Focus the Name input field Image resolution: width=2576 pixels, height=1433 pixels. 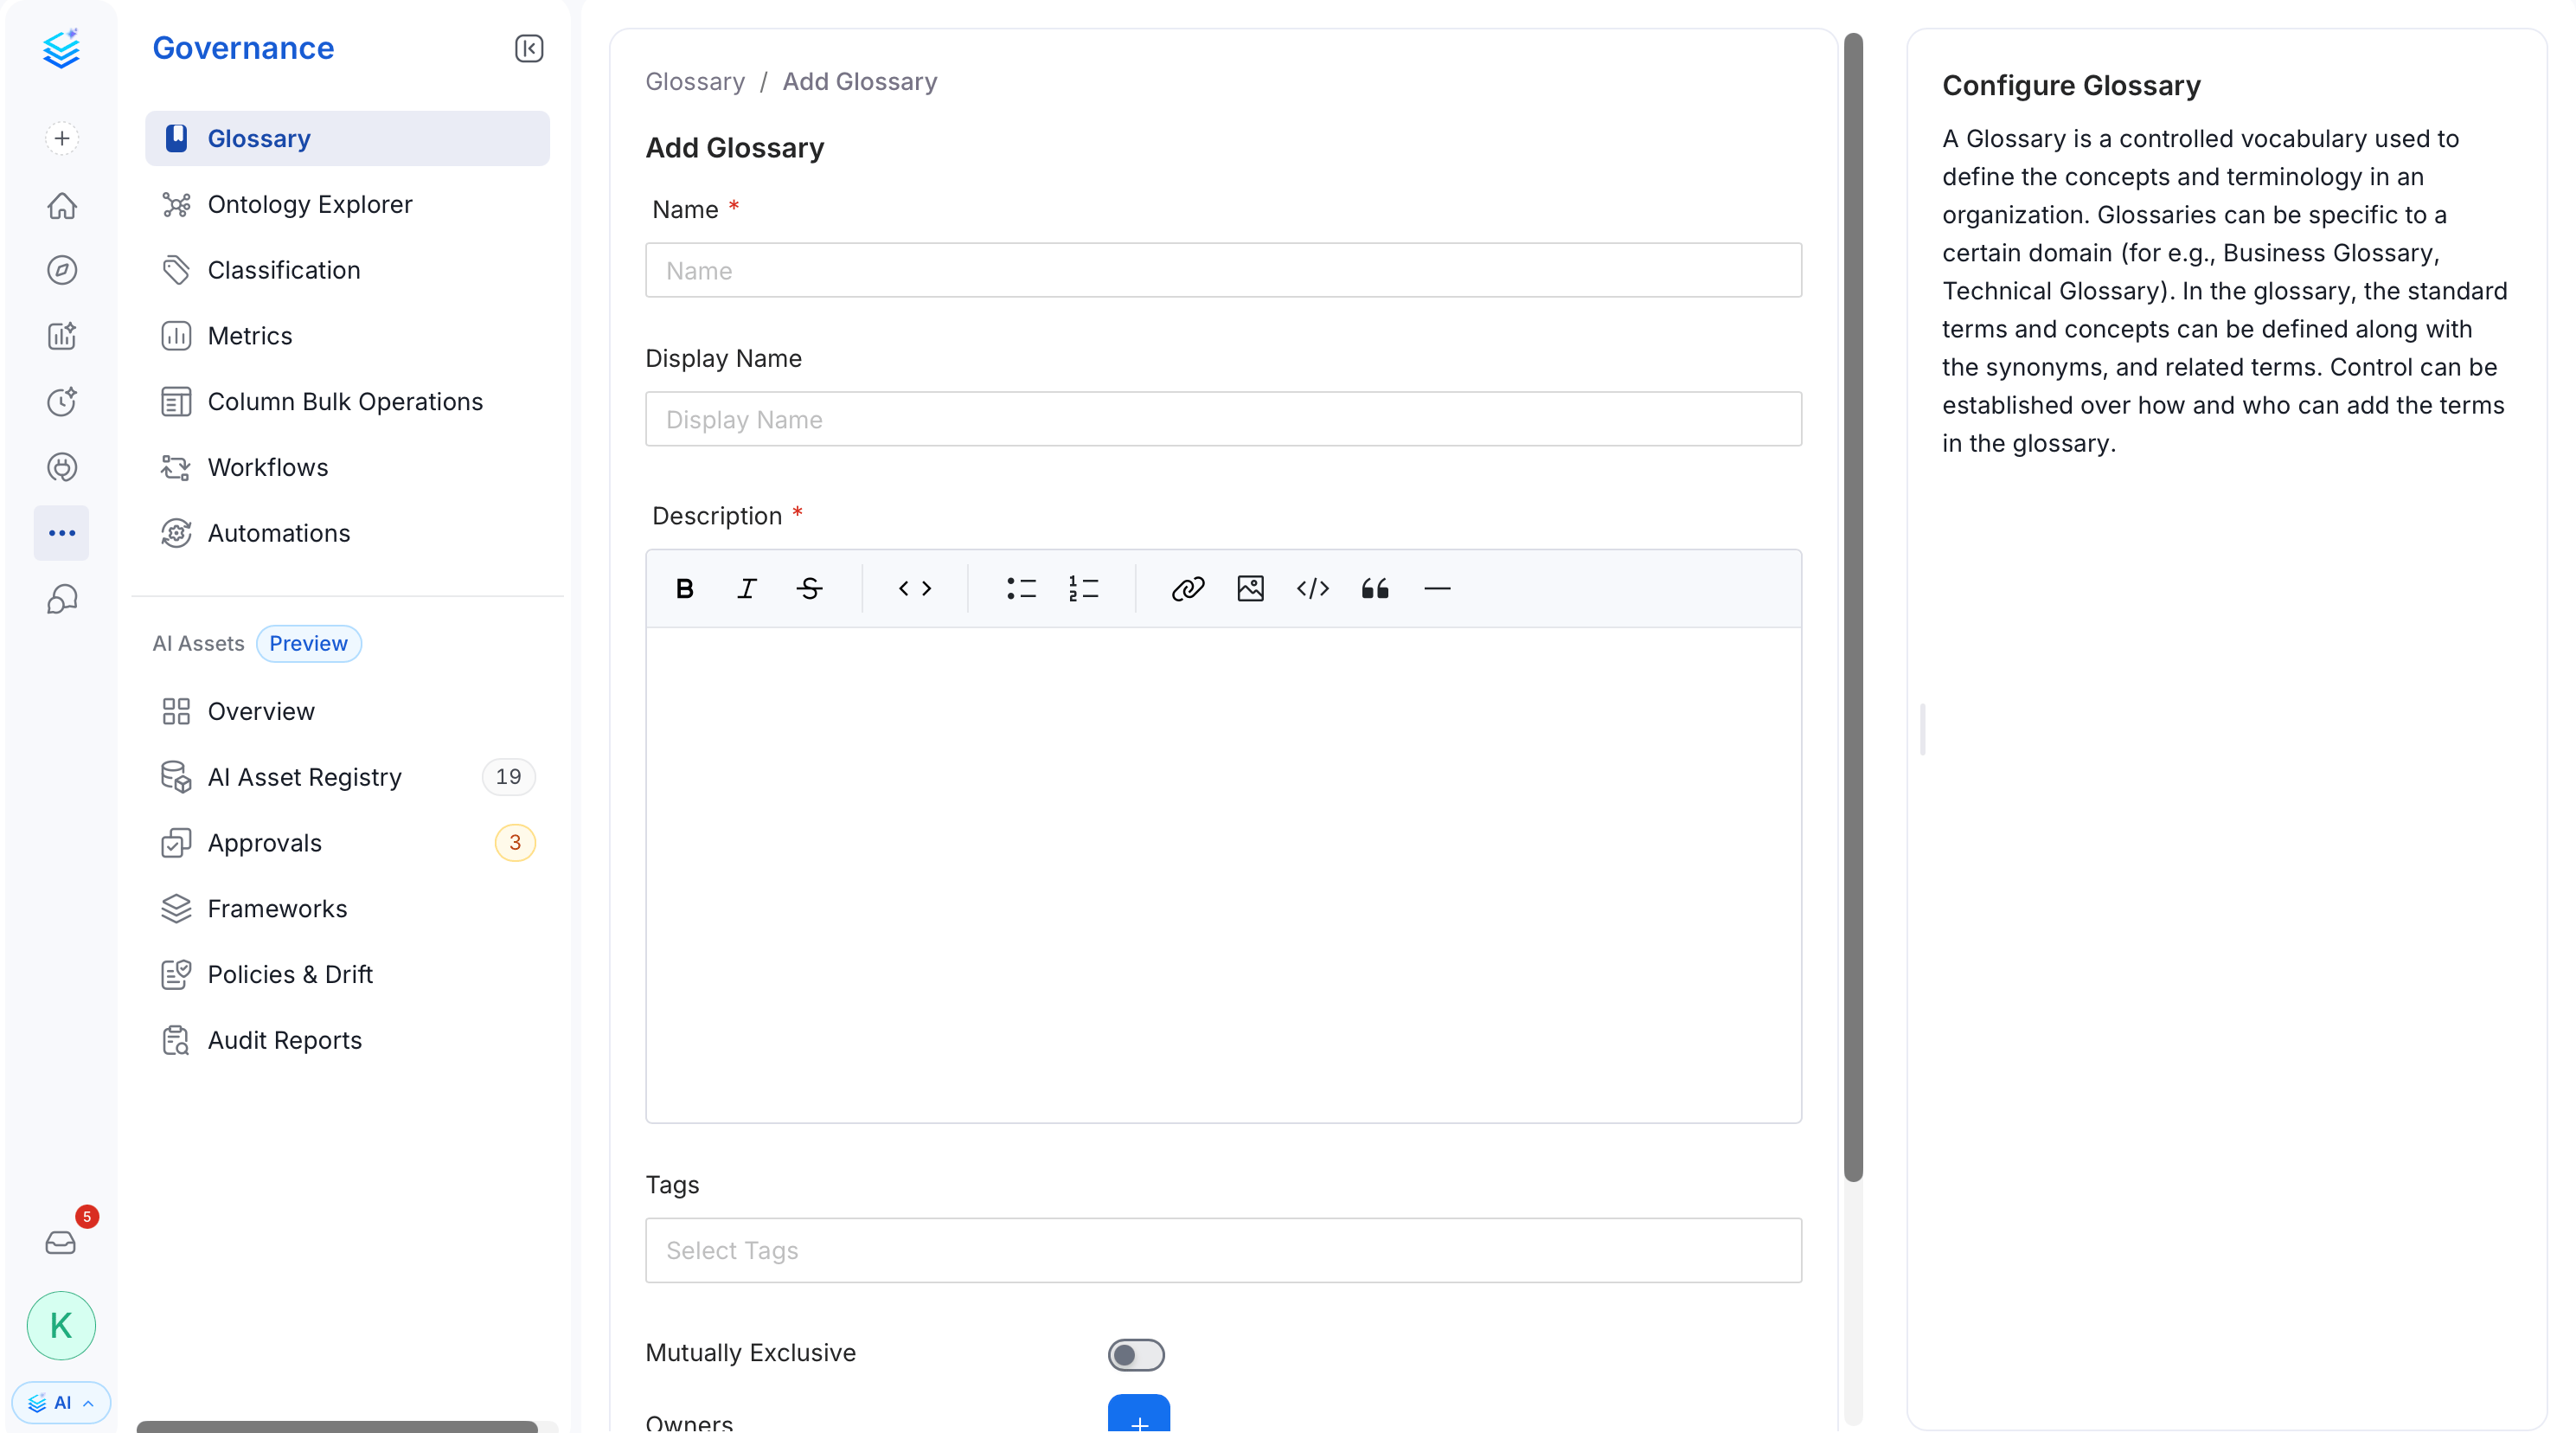(x=1223, y=270)
